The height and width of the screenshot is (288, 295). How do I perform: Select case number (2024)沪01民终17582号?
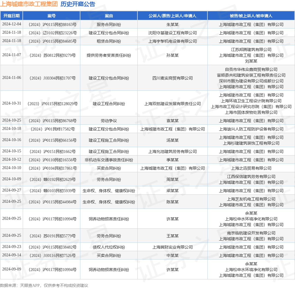[x=53, y=129]
